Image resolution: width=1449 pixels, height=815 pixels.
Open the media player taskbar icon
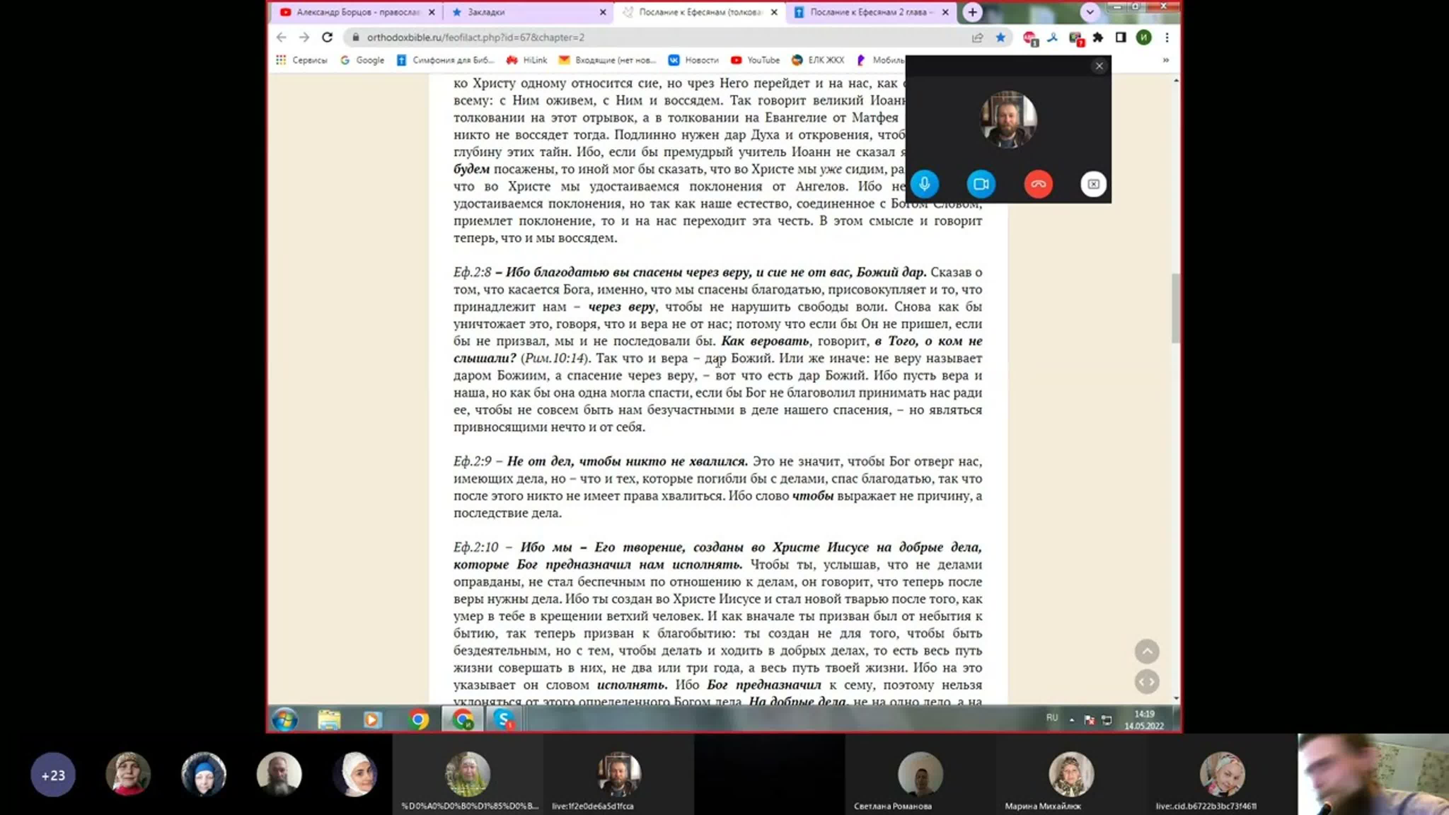coord(372,719)
